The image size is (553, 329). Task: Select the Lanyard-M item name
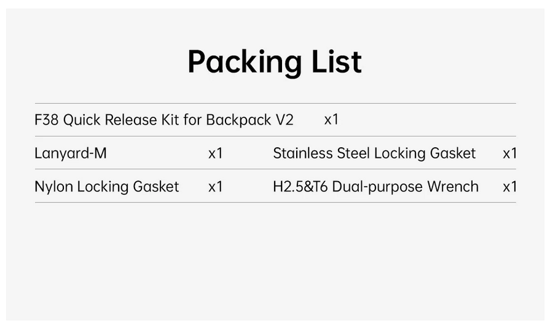click(x=71, y=153)
